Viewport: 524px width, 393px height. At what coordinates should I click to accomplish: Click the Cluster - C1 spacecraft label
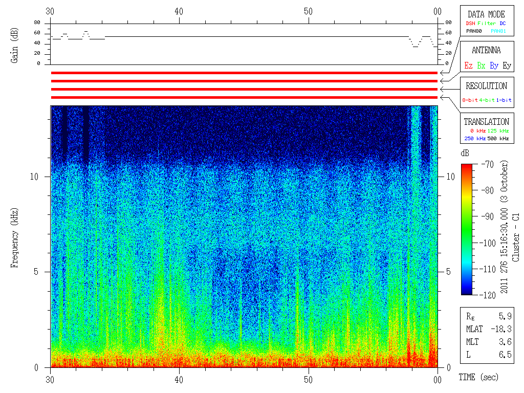click(516, 237)
